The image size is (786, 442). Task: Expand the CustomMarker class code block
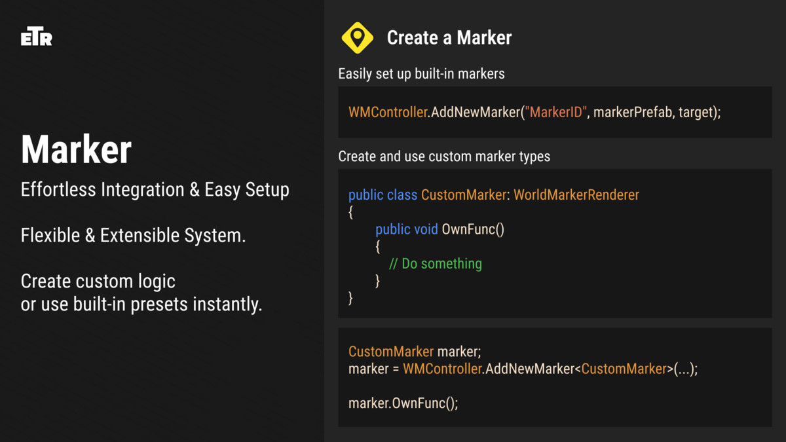555,242
